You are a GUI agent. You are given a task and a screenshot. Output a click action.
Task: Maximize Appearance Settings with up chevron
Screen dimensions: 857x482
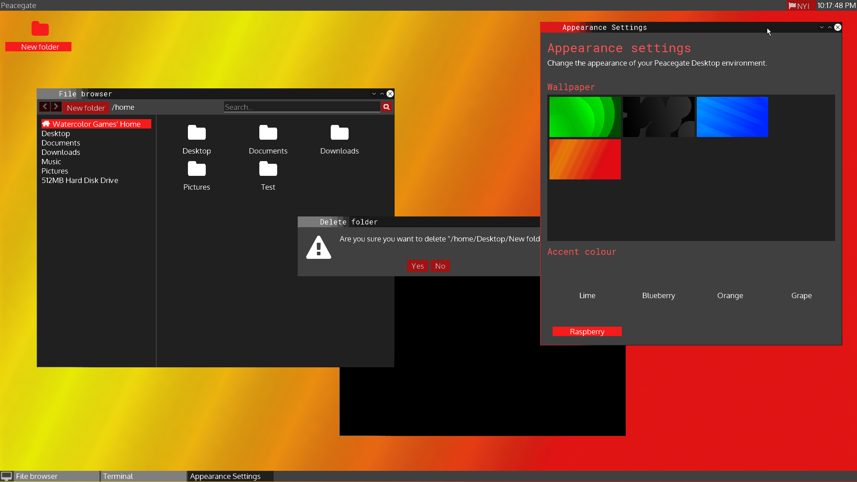(830, 27)
